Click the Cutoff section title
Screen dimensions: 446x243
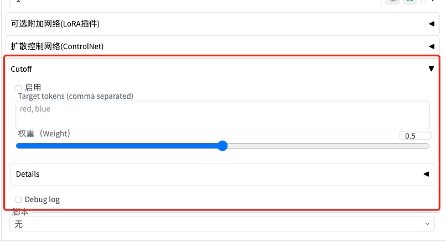coord(22,69)
